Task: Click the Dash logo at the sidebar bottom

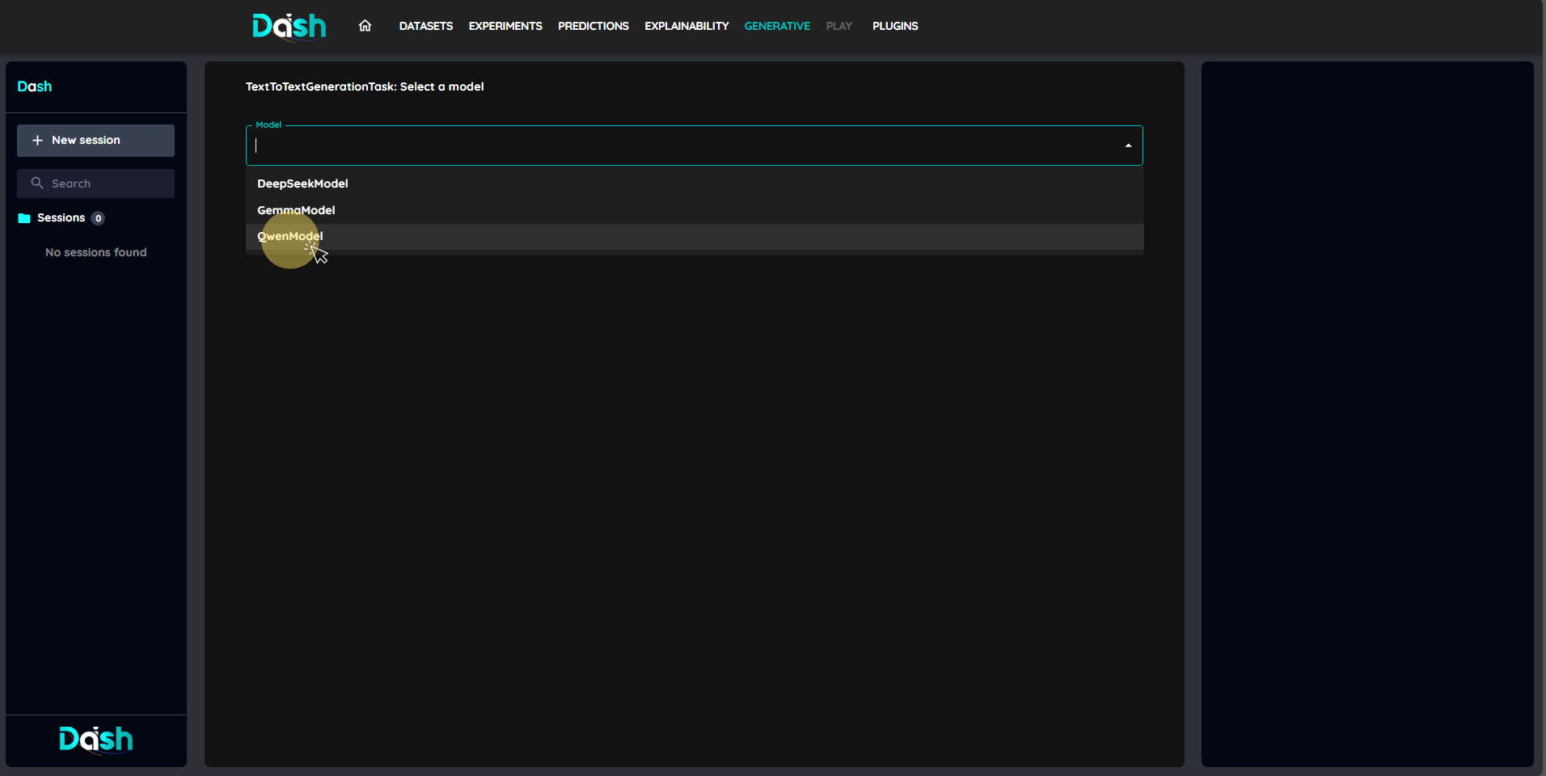Action: tap(96, 740)
